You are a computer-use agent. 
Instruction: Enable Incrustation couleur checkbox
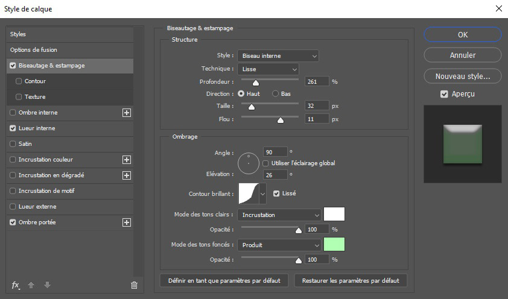click(13, 160)
